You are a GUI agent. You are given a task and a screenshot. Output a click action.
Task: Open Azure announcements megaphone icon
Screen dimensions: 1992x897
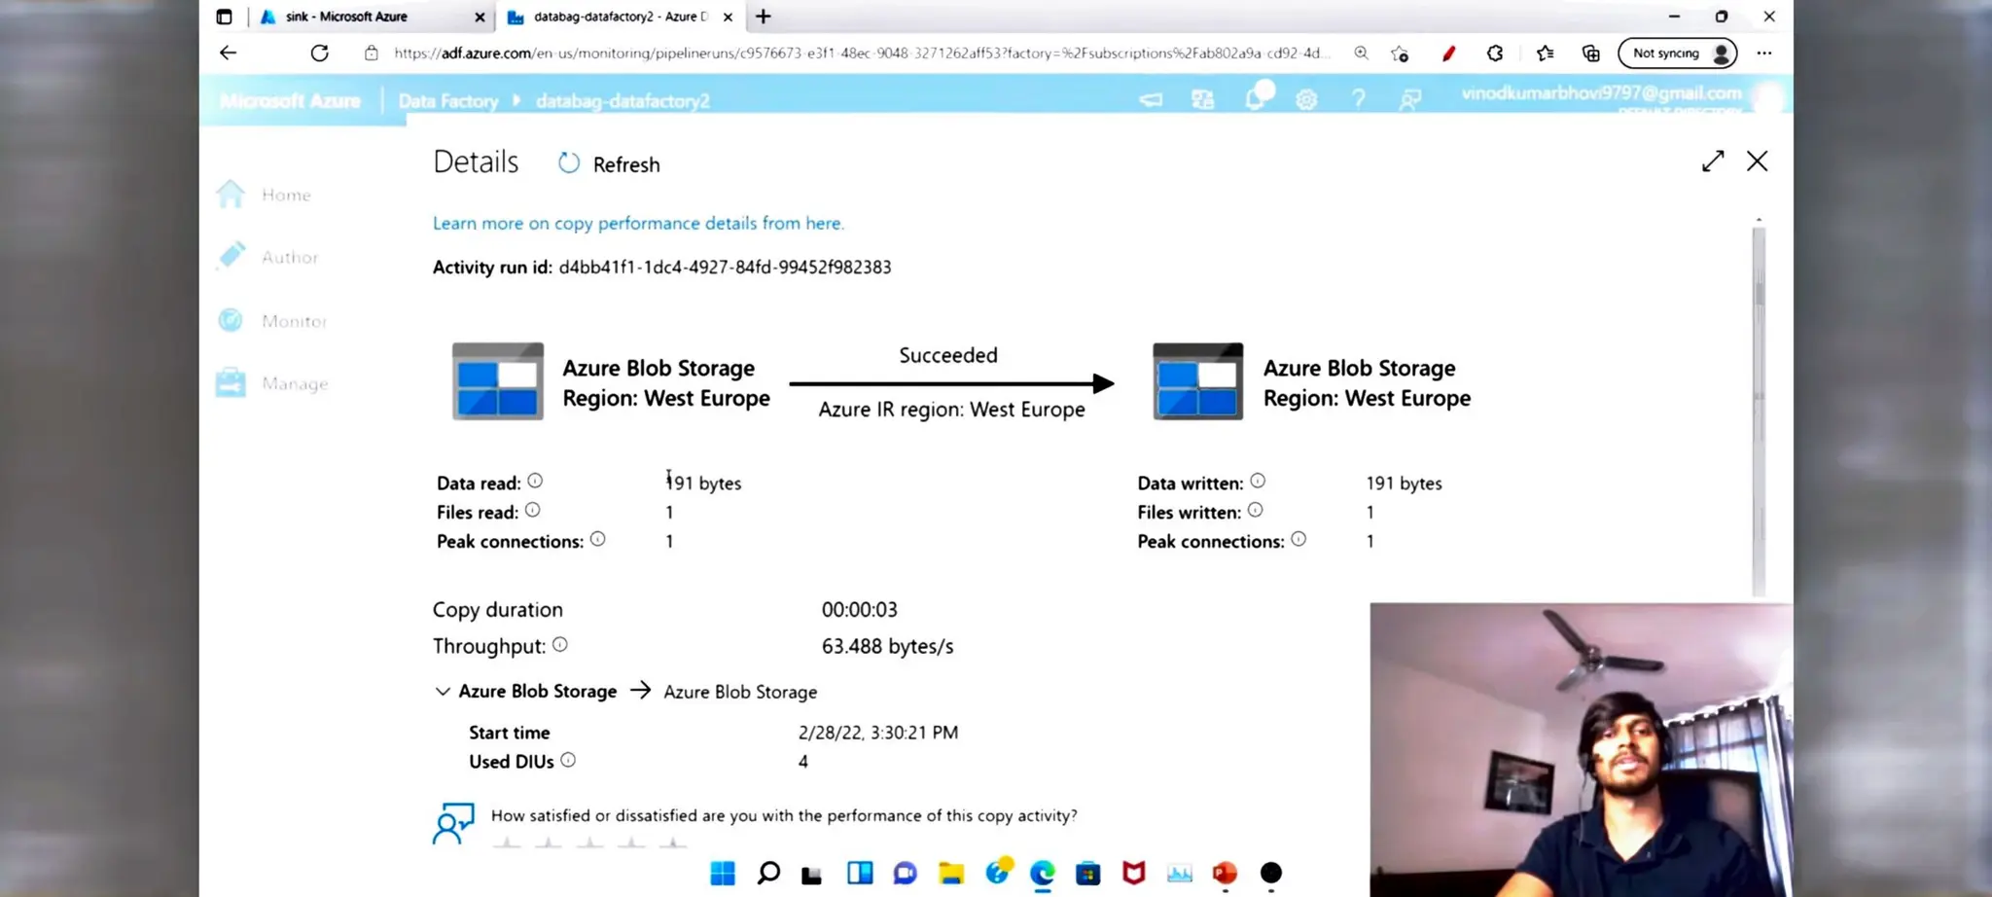(1151, 99)
